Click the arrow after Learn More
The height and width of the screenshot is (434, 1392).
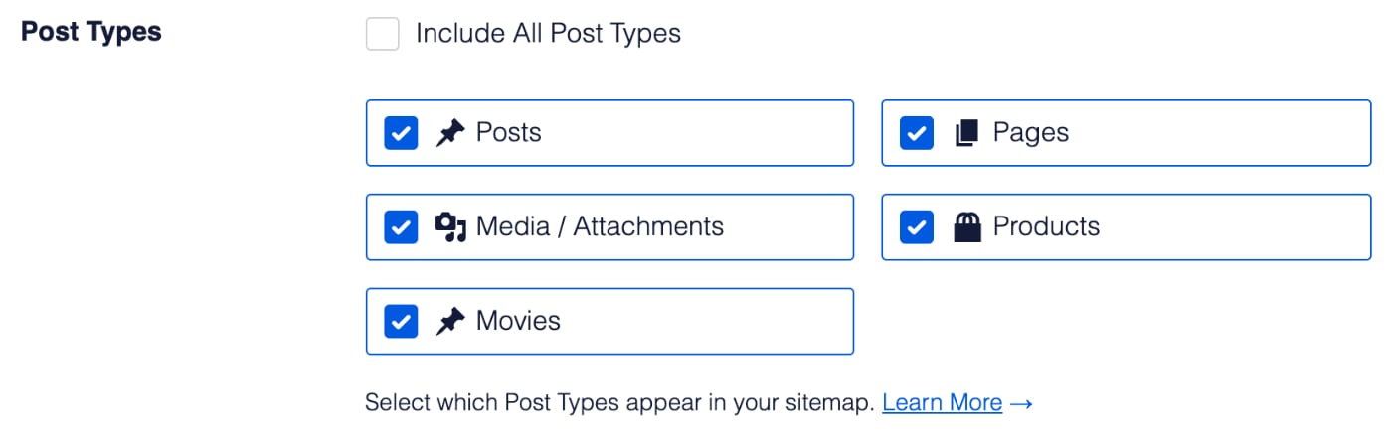coord(1021,403)
